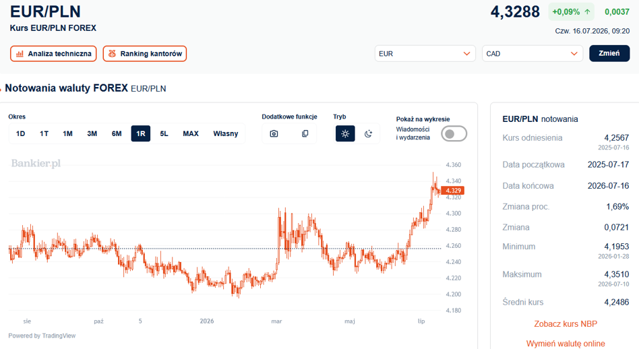Click the Maksimum date 2026-07-10
Screen dimensions: 639x349
pyautogui.click(x=613, y=284)
